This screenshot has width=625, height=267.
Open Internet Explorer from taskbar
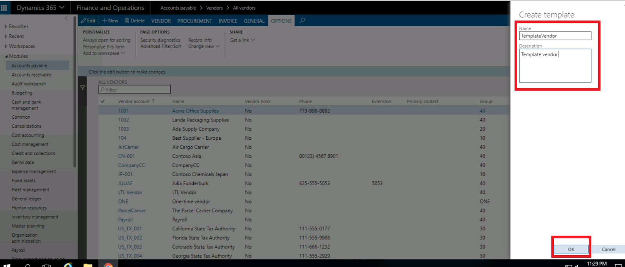pos(68,265)
